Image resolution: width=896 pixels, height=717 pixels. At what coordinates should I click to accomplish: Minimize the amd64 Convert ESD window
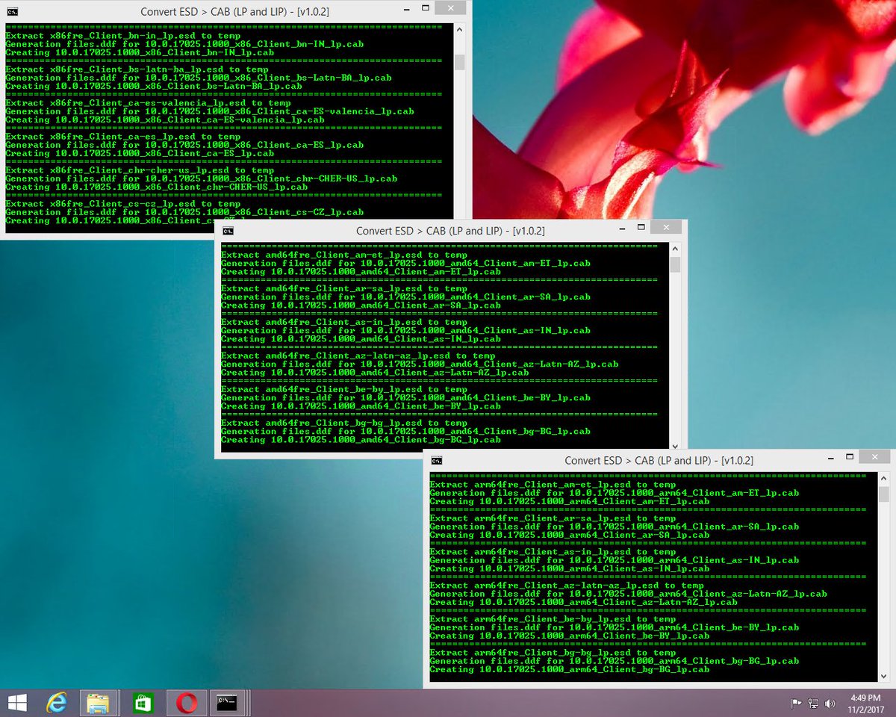(621, 228)
